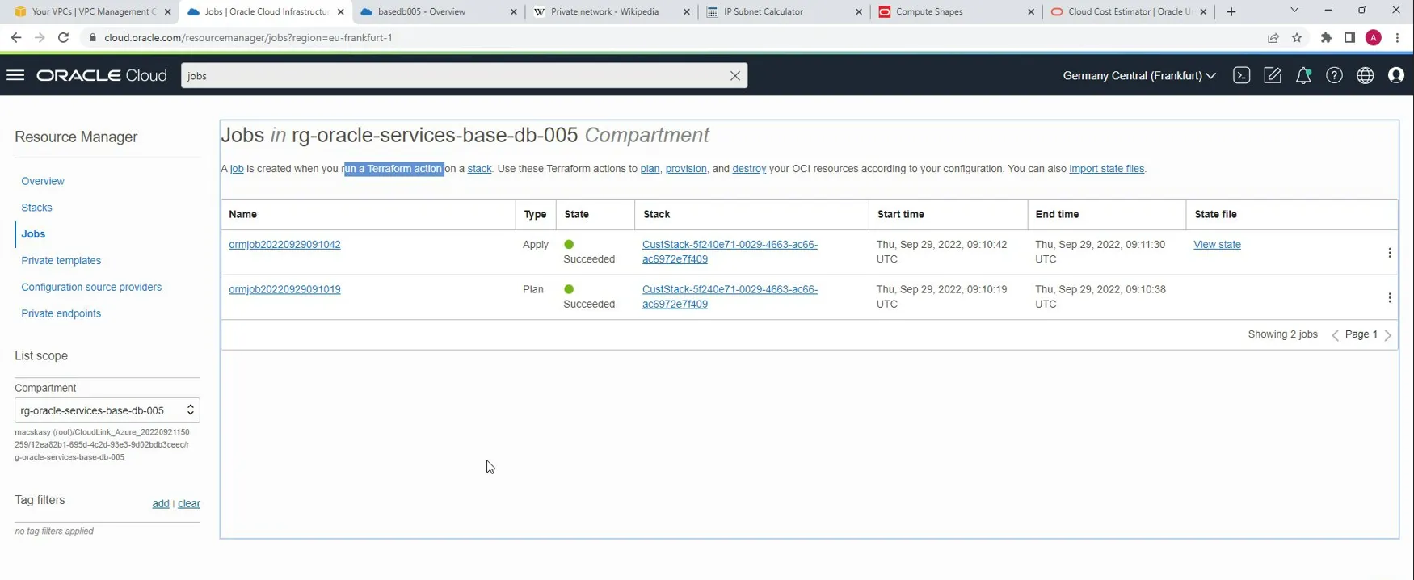Open actions menu for ormjob20220929091042 row

[x=1389, y=253]
